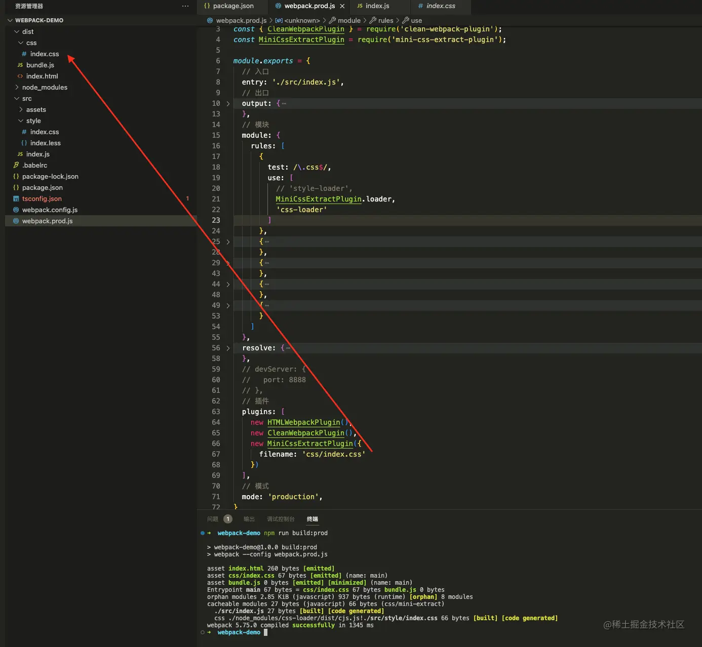Click HTMLWebpackPlugin on line 64

[304, 422]
